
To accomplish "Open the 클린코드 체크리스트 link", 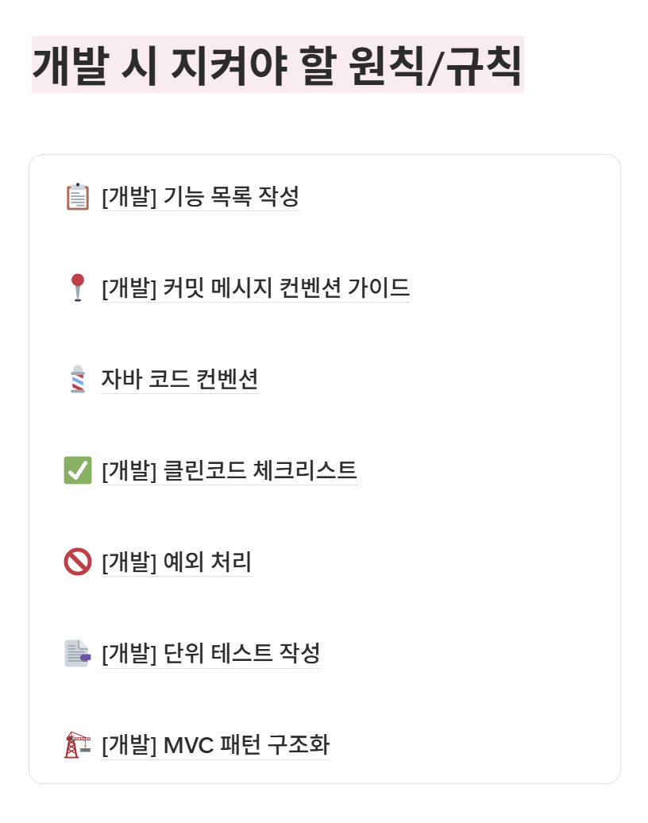I will coord(229,470).
